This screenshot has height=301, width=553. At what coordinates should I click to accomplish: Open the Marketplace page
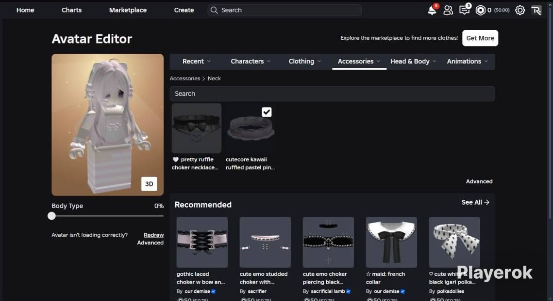pyautogui.click(x=128, y=10)
